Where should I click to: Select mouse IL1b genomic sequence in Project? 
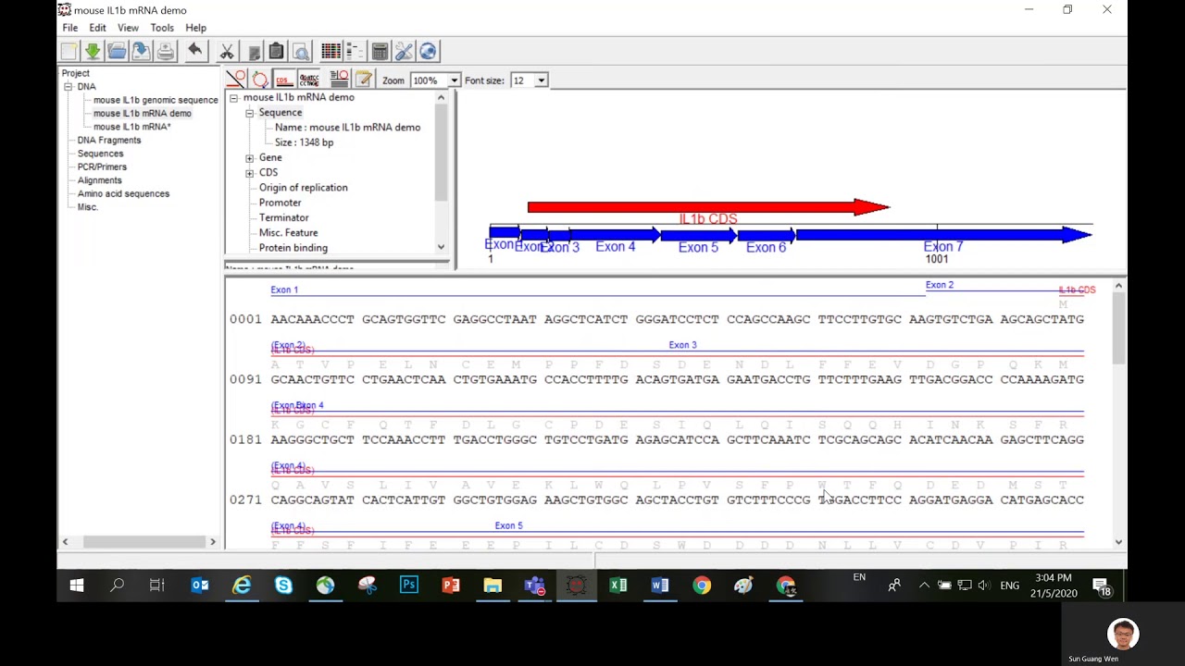[x=156, y=100]
